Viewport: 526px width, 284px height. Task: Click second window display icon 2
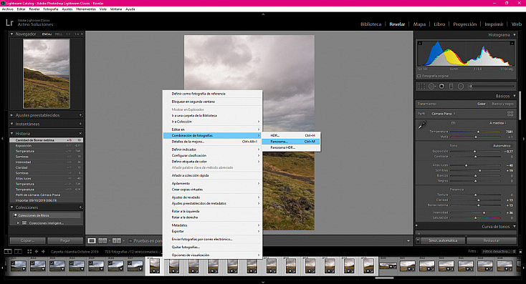[18, 251]
